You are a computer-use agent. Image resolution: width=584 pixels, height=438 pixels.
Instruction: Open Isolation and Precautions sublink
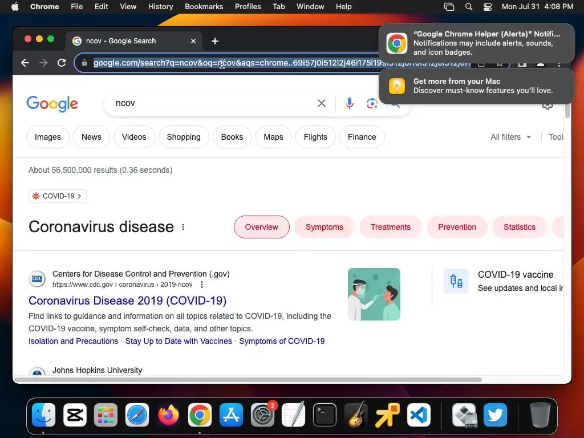[74, 341]
